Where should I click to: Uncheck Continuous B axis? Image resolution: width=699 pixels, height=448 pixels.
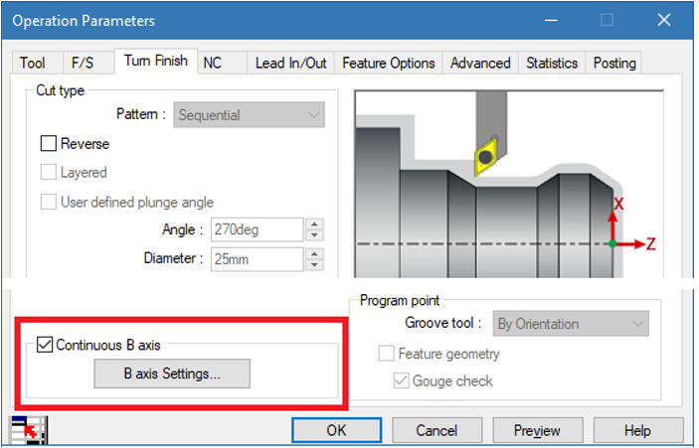45,345
